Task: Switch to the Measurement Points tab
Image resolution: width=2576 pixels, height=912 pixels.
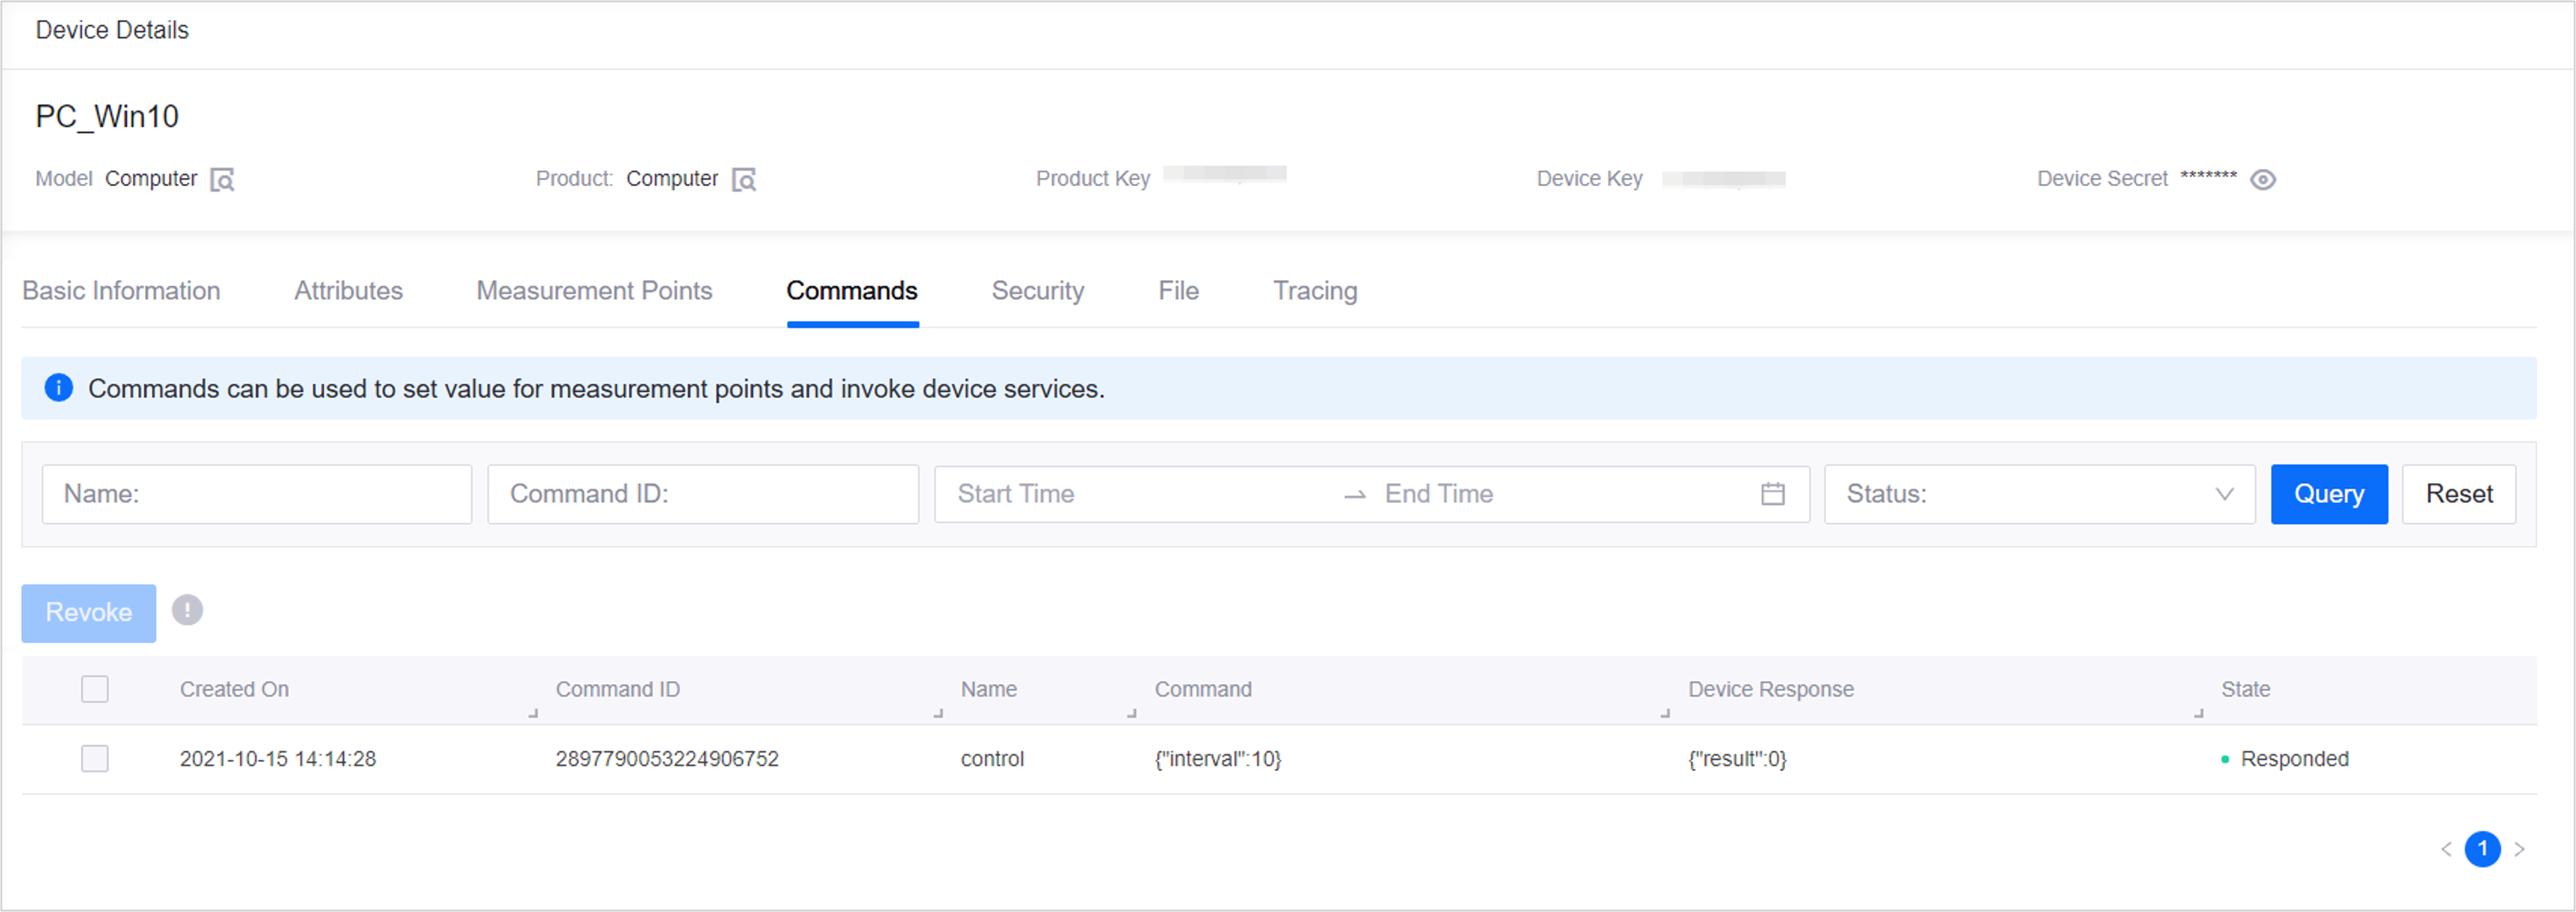Action: [594, 291]
